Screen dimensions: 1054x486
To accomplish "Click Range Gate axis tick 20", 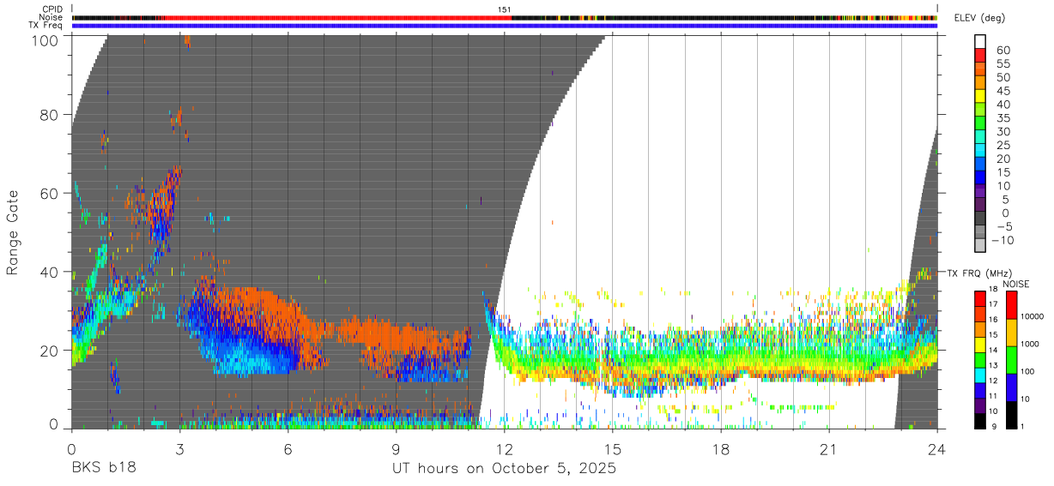I will [x=50, y=351].
